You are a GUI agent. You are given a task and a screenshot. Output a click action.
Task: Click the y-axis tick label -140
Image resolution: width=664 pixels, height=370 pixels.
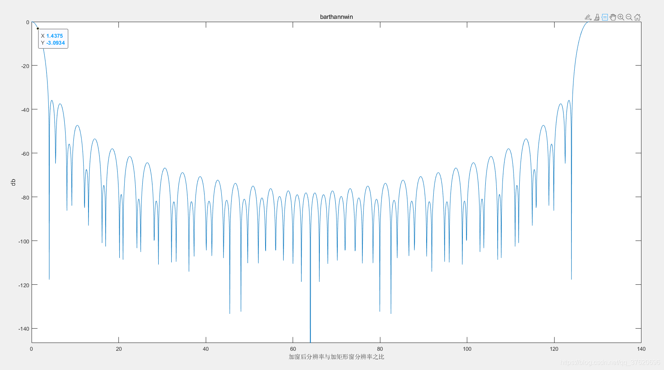click(x=24, y=329)
